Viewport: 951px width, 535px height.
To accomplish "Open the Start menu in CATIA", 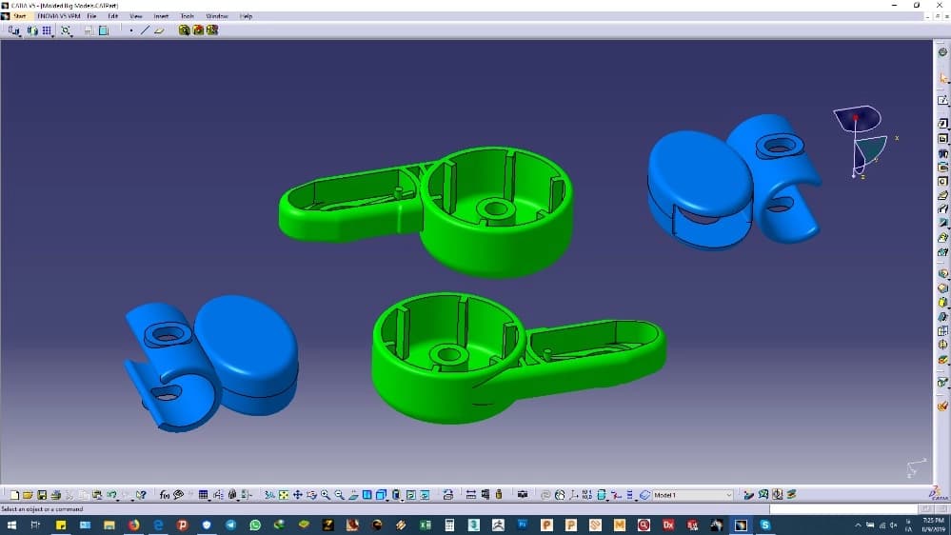I will 20,16.
